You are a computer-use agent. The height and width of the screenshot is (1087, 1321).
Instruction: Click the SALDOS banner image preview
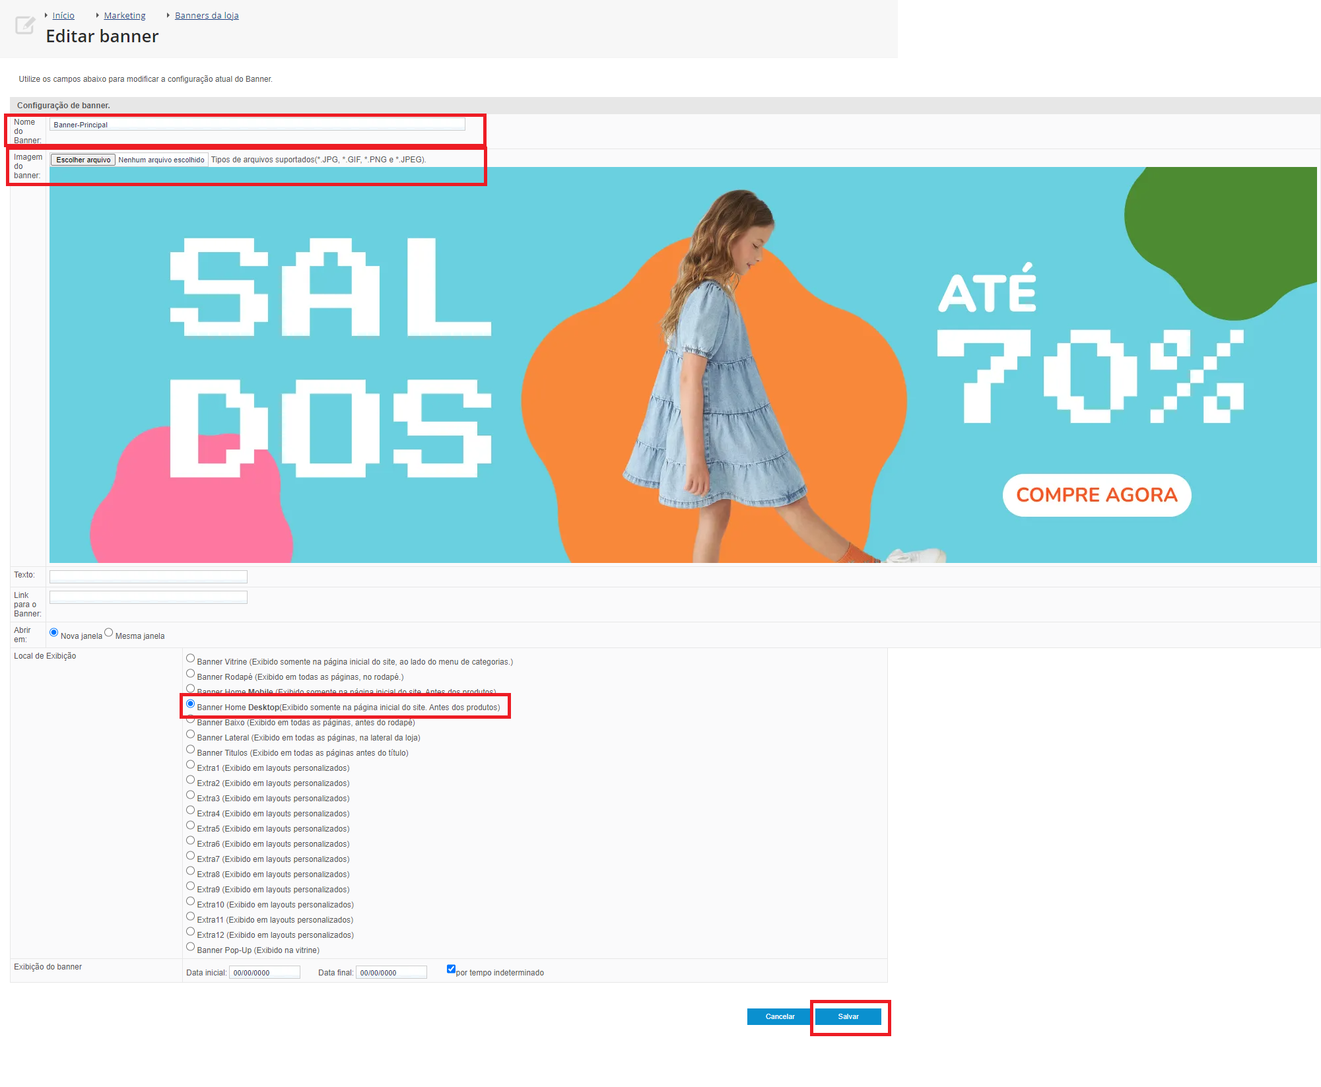(683, 365)
